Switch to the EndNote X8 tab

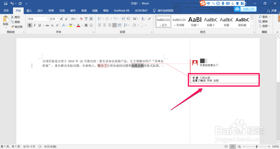click(122, 11)
